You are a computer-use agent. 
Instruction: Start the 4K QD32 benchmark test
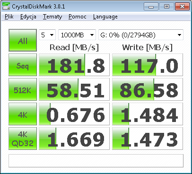click(x=23, y=139)
